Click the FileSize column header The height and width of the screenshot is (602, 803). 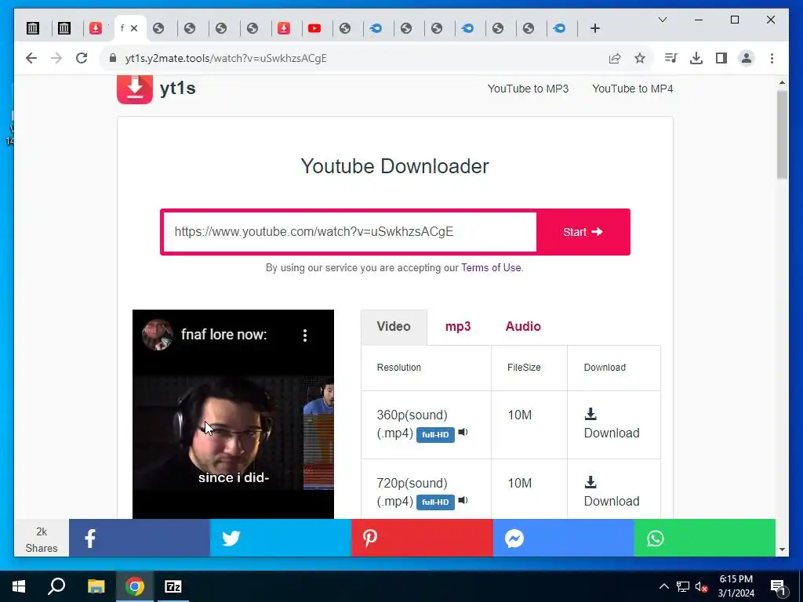tap(524, 368)
